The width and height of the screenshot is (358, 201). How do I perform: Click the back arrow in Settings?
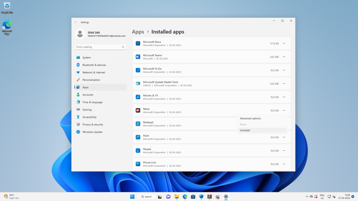point(76,22)
